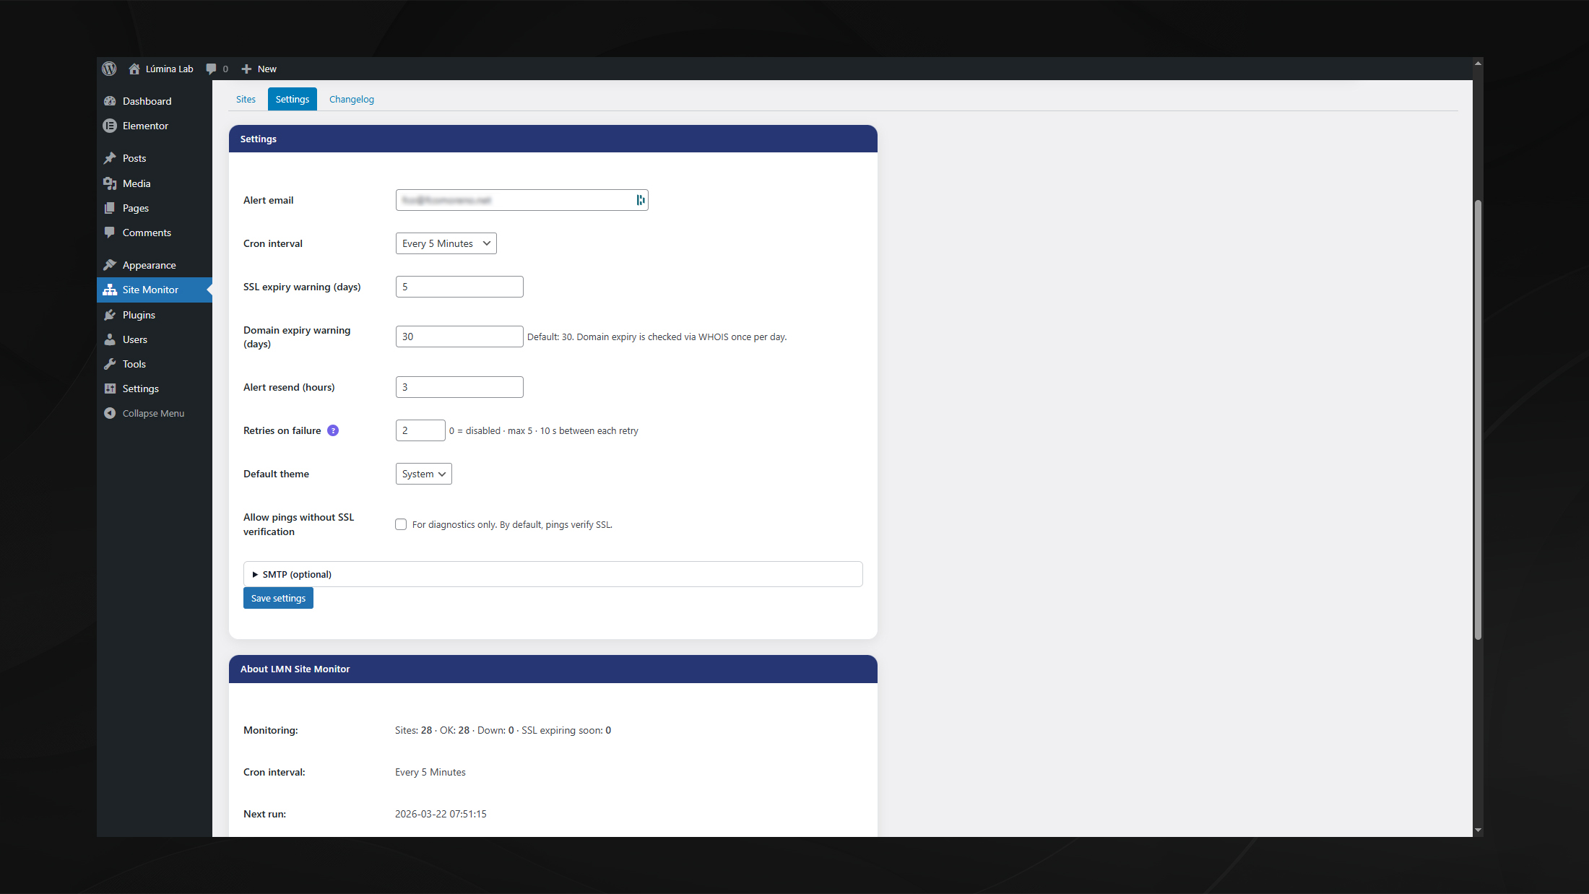Screen dimensions: 1589x894
Task: Click the password manager icon in email field
Action: pos(640,200)
